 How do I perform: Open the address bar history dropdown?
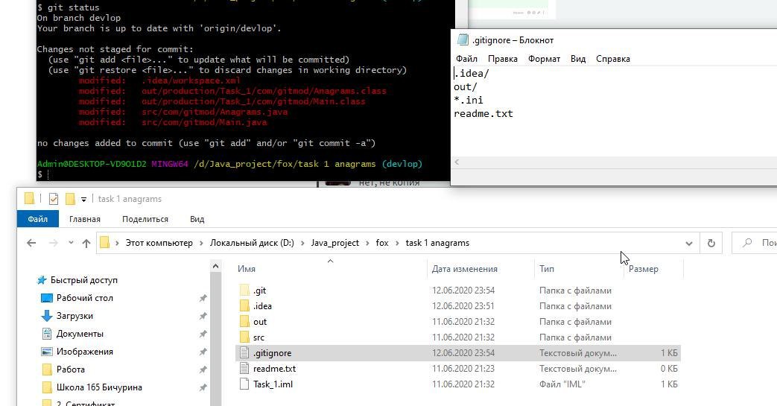(689, 243)
